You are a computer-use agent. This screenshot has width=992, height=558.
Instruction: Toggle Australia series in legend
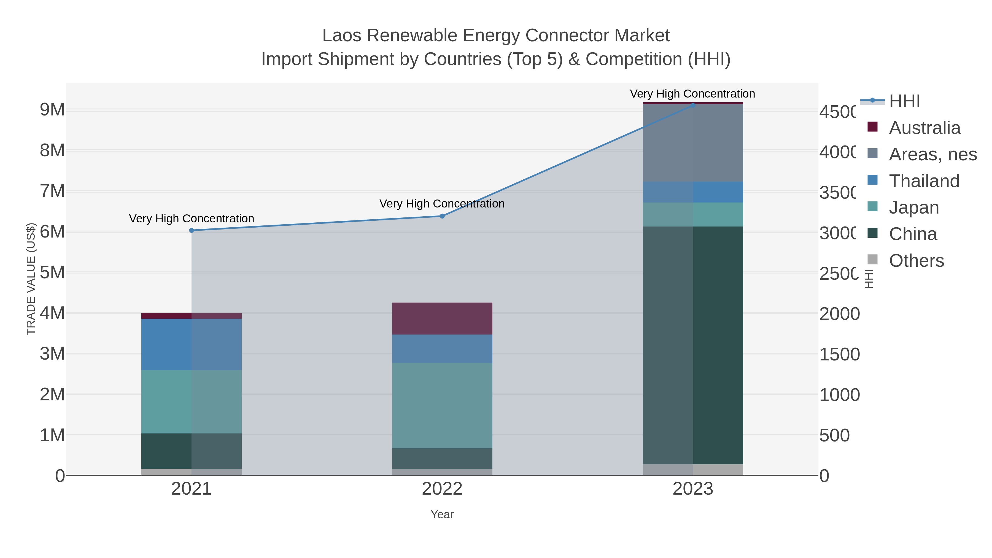pos(914,128)
